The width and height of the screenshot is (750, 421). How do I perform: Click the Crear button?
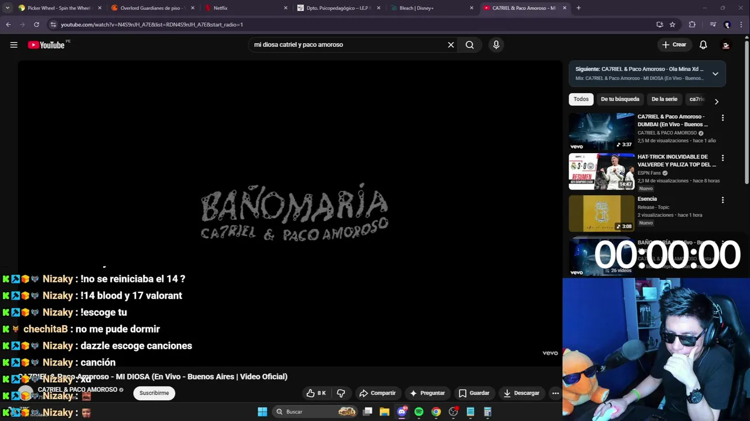pos(674,44)
